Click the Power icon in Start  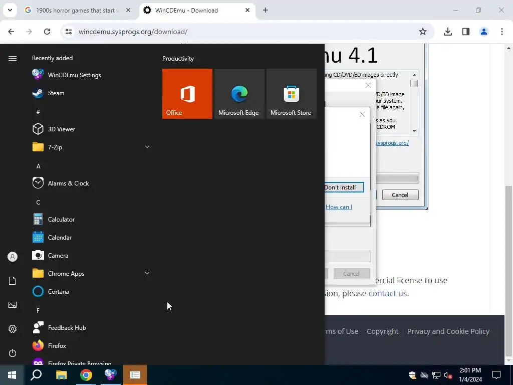tap(13, 353)
